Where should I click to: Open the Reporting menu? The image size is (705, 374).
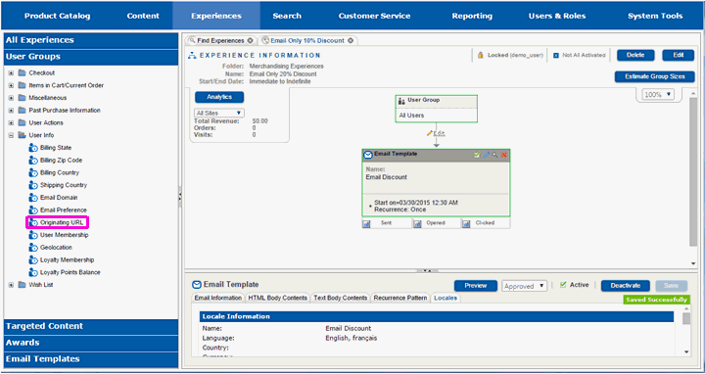tap(472, 16)
